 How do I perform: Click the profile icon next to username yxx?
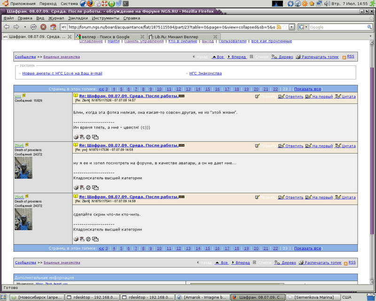tap(24, 95)
